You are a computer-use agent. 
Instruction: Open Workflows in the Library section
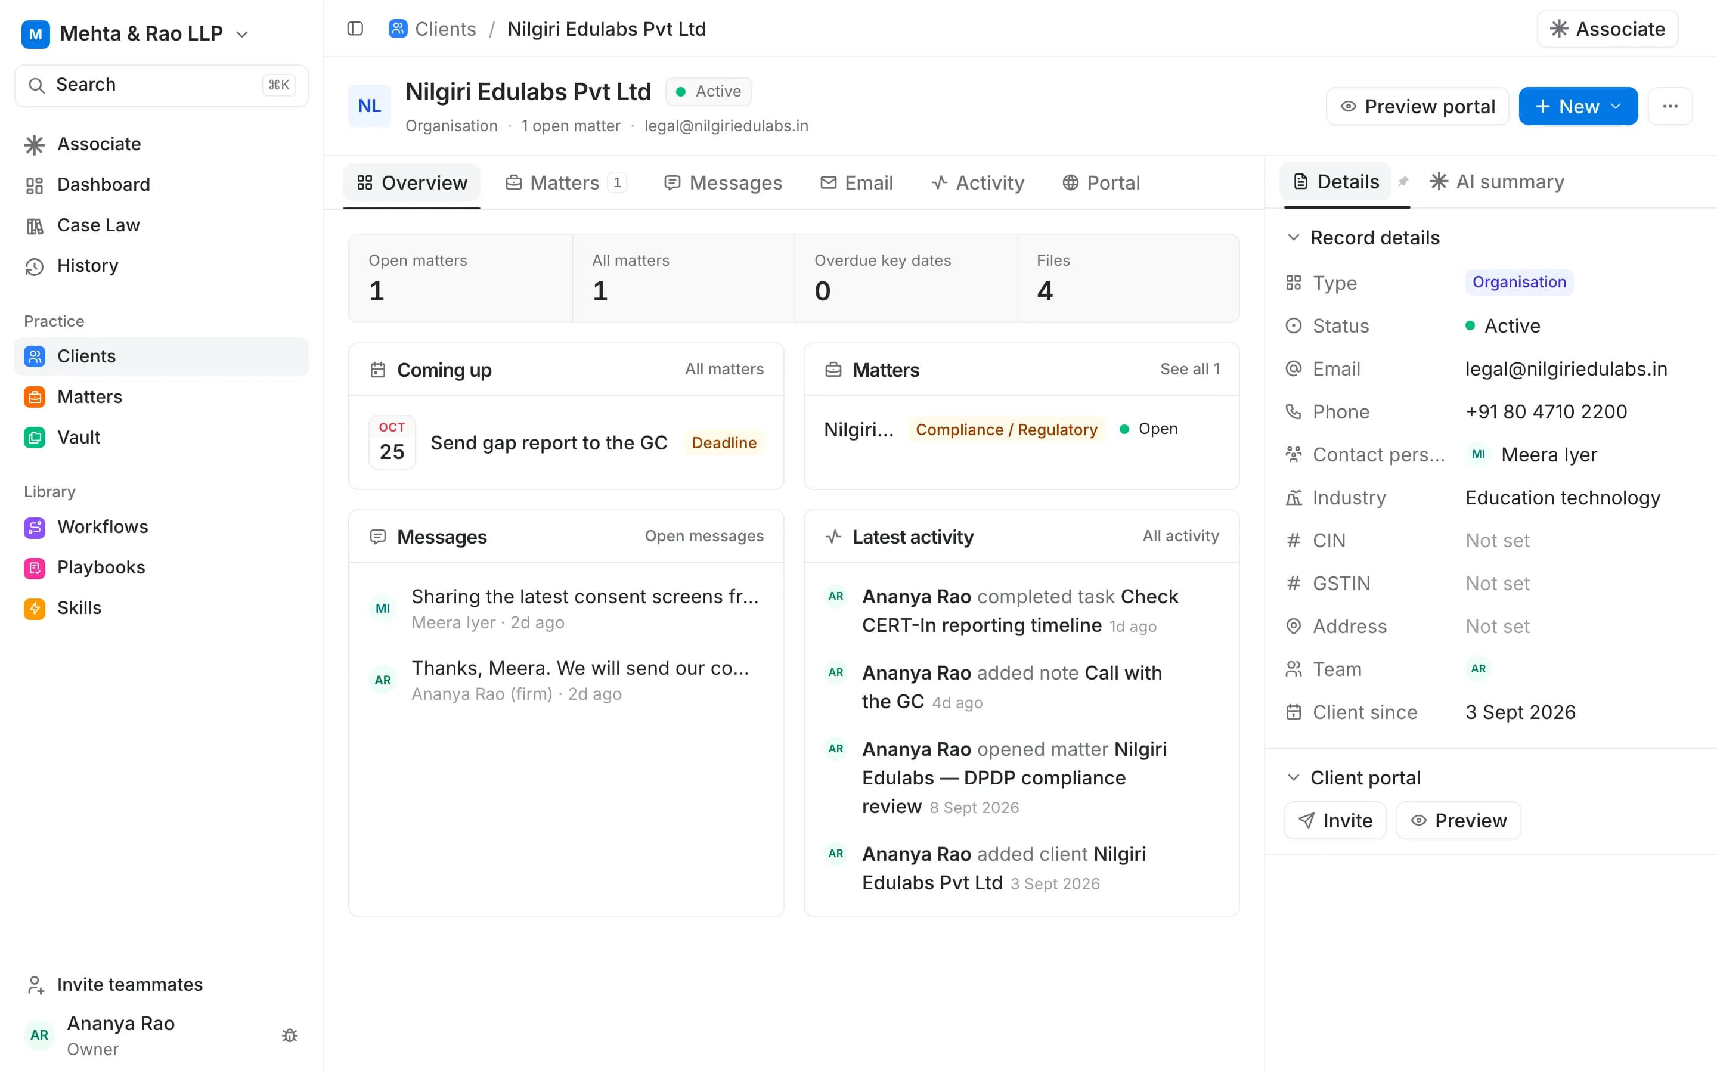(162, 526)
